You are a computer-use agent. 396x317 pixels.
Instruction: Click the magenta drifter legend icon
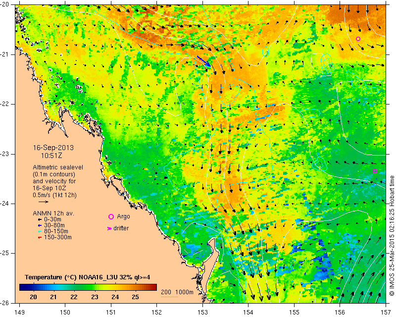109,228
